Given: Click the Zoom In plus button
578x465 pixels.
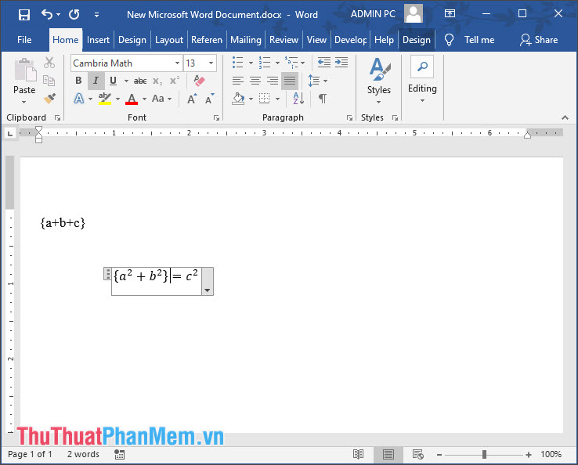Looking at the screenshot, I should [x=528, y=455].
